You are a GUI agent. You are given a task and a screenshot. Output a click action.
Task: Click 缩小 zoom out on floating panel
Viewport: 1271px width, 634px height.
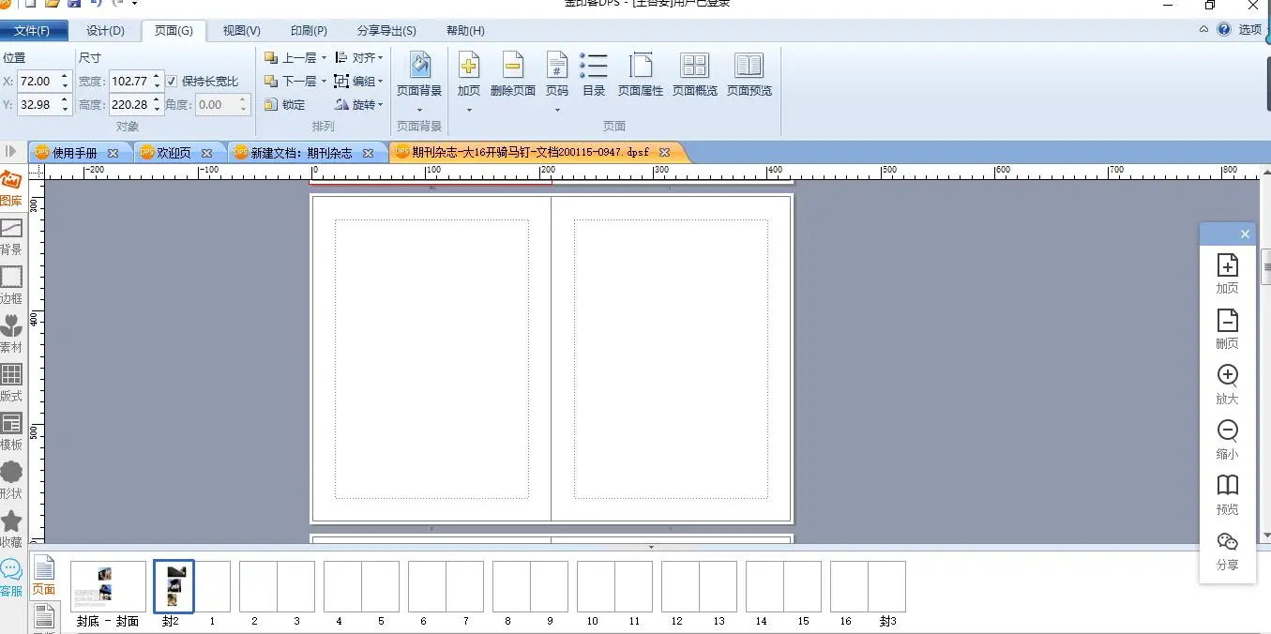[1227, 440]
